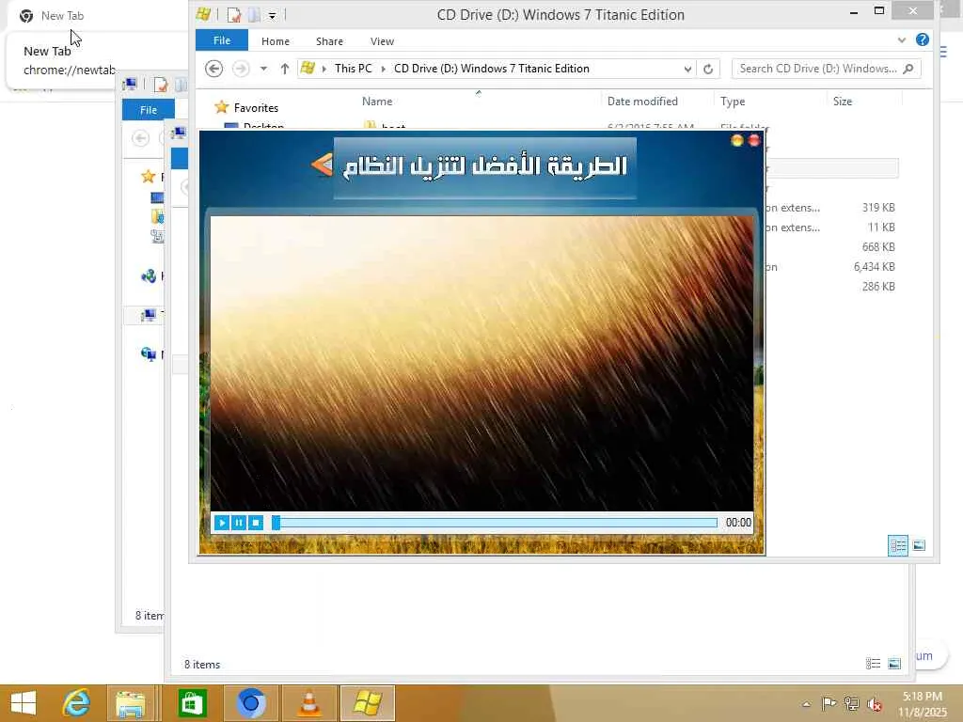Click the red close dot of player
The height and width of the screenshot is (722, 963).
(754, 141)
